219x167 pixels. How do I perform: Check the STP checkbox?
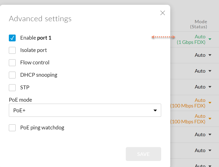click(12, 88)
